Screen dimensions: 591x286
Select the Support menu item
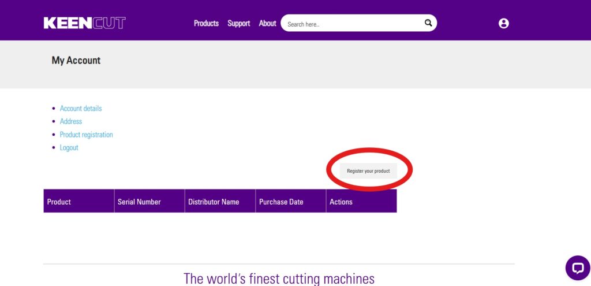click(x=238, y=23)
